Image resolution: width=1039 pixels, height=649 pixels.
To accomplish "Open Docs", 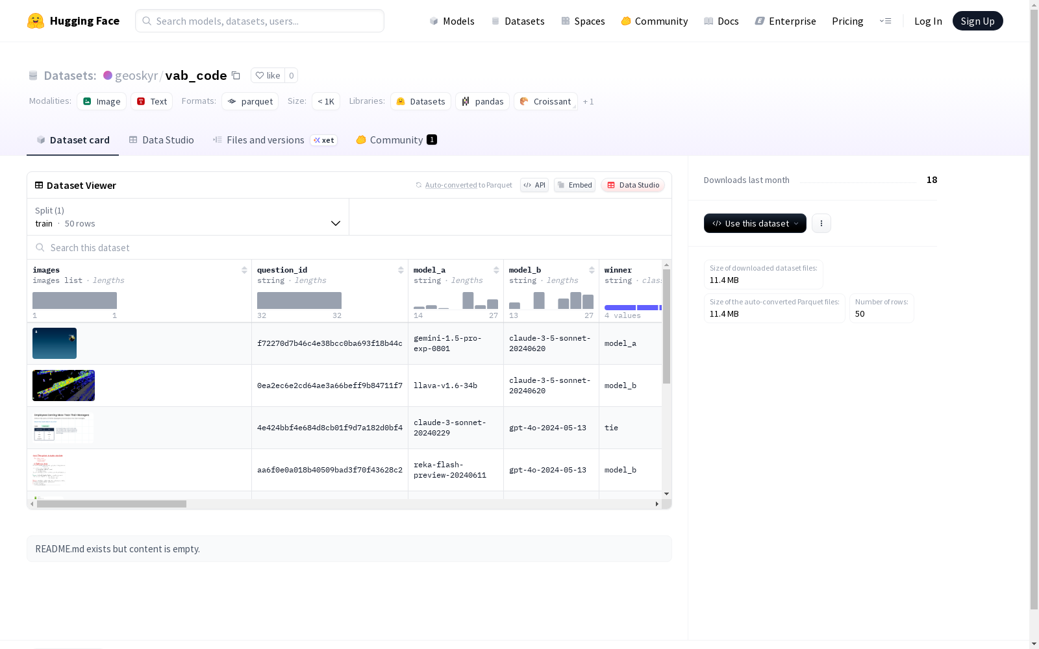I will tap(721, 21).
